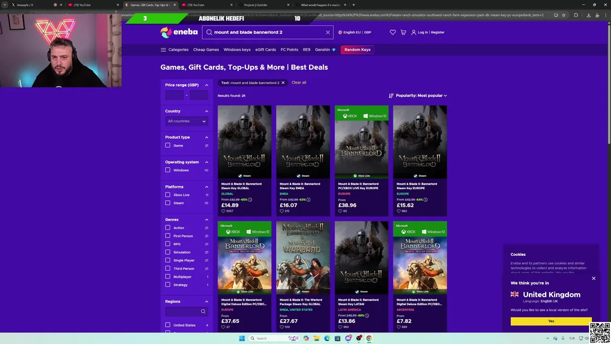This screenshot has width=611, height=344.
Task: Click the Eneba logo
Action: pyautogui.click(x=179, y=32)
